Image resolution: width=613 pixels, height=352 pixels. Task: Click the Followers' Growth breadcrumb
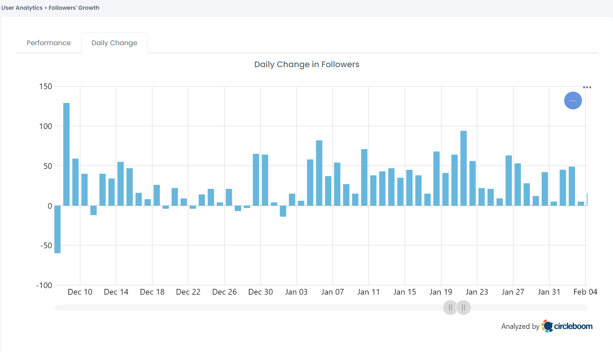pyautogui.click(x=74, y=7)
